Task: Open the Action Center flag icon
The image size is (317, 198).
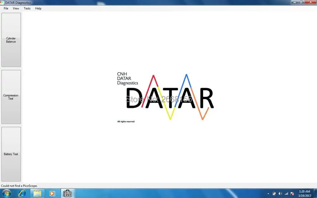Action: point(292,194)
